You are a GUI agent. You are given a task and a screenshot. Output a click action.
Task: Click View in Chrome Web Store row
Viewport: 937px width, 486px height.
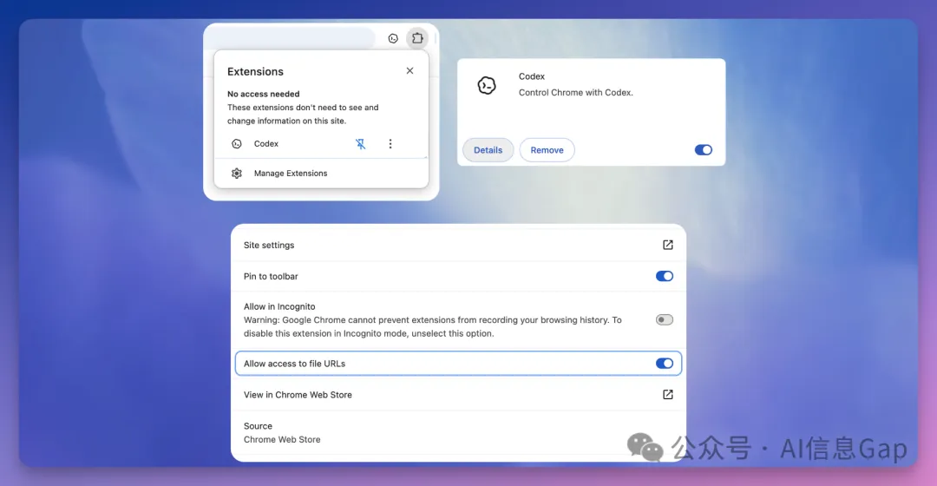click(458, 395)
